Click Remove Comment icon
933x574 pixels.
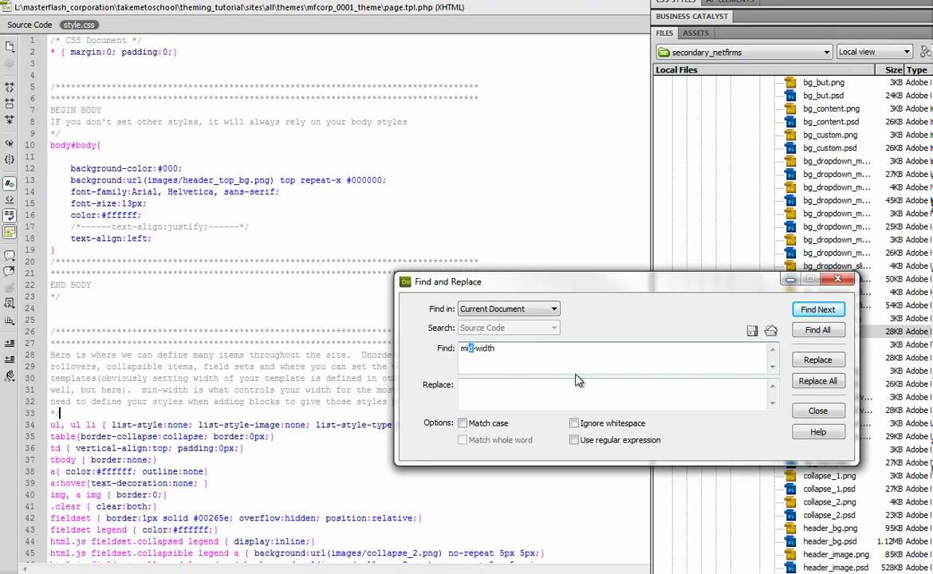coord(10,272)
